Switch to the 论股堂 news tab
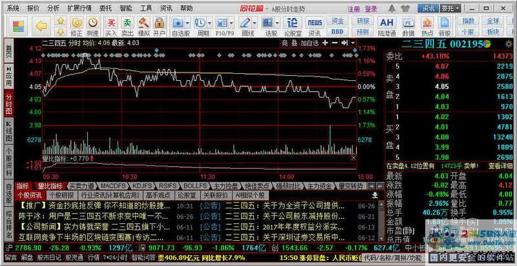The height and width of the screenshot is (266, 517). (187, 195)
